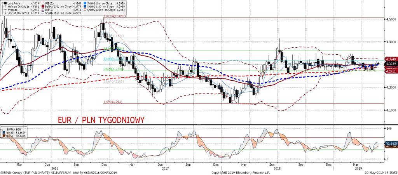Click the 4.5000 price axis label

click(x=391, y=19)
